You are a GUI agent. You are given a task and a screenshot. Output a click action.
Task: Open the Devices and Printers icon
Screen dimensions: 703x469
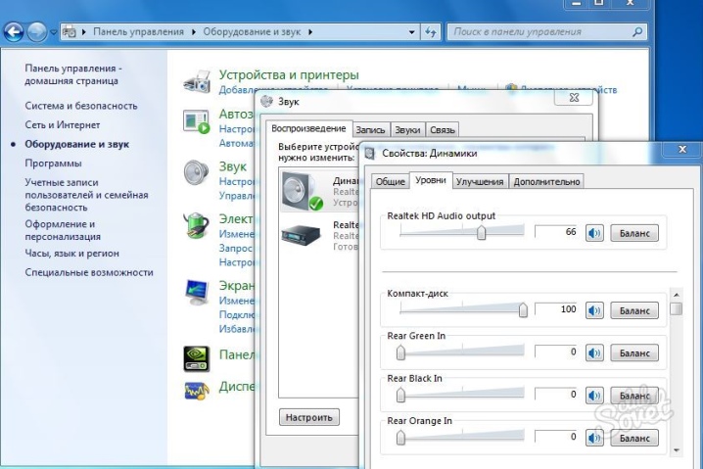(x=197, y=80)
